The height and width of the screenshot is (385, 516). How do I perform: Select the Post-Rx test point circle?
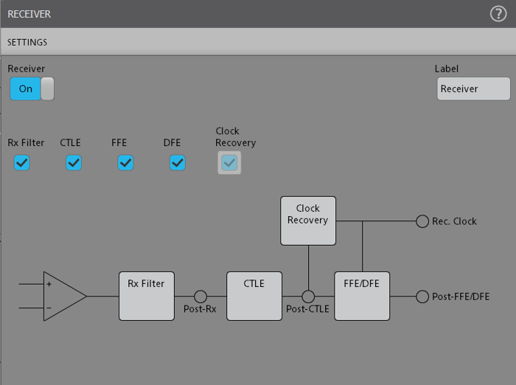pyautogui.click(x=200, y=296)
